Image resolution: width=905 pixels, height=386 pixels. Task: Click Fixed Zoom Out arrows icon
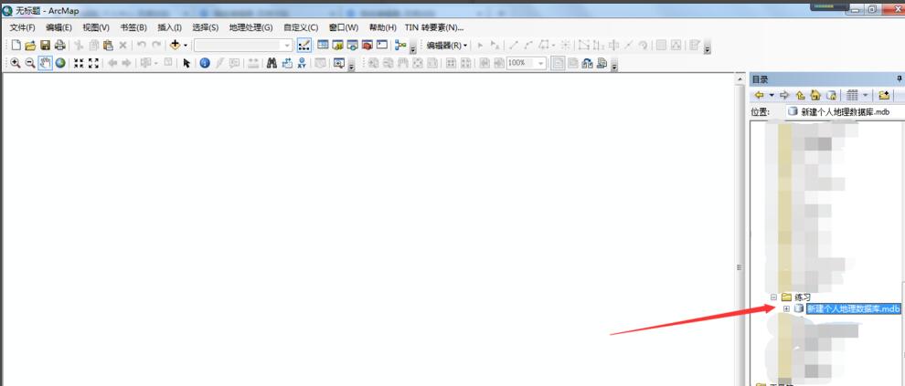click(x=93, y=63)
